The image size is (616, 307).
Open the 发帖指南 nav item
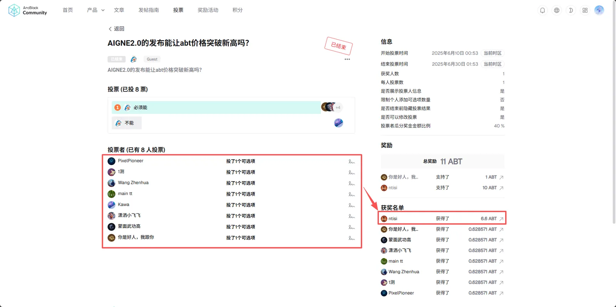(149, 10)
